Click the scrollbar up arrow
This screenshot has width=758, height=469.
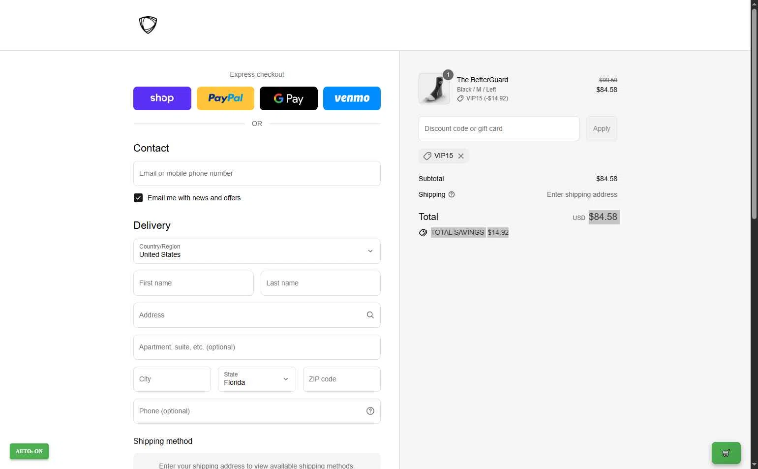click(754, 3)
